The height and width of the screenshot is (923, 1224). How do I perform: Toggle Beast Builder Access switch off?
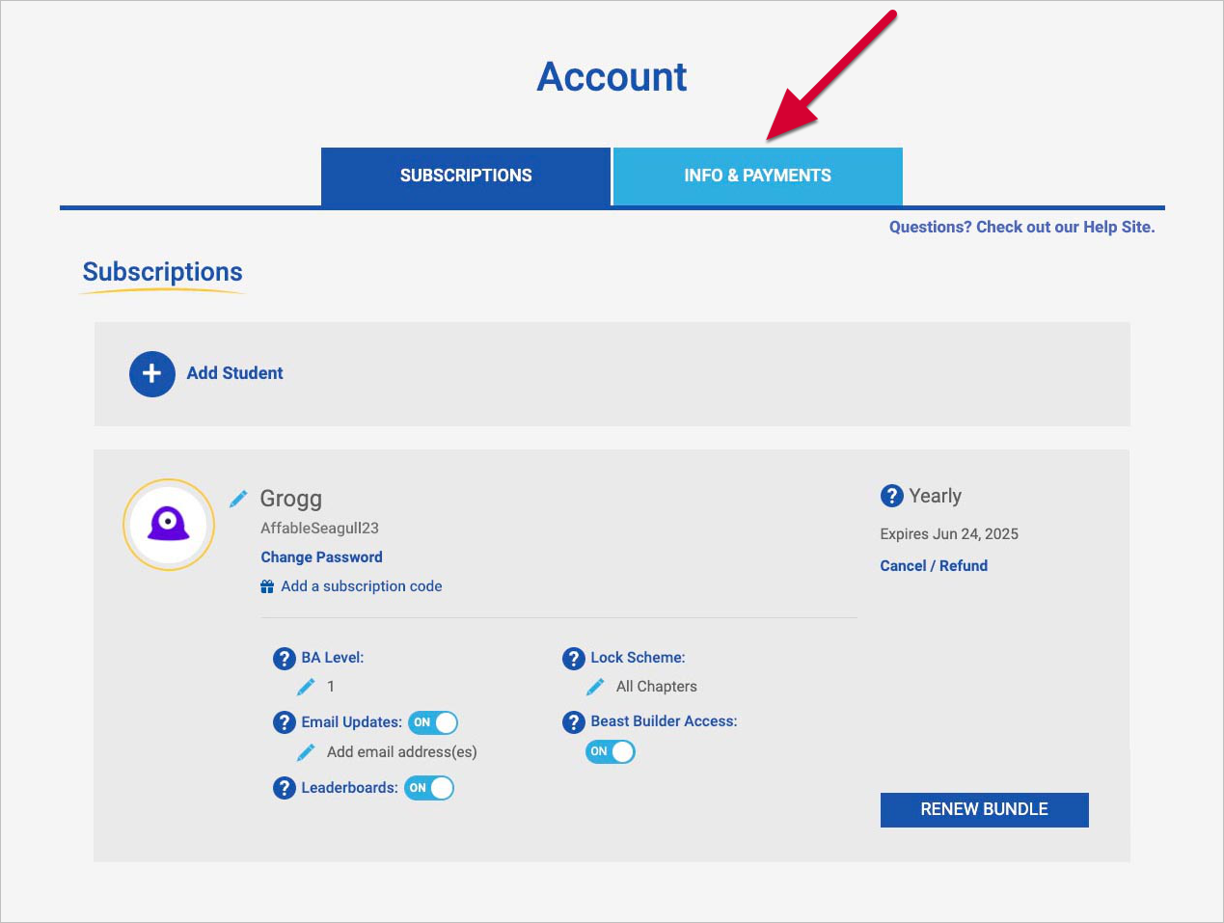coord(611,751)
